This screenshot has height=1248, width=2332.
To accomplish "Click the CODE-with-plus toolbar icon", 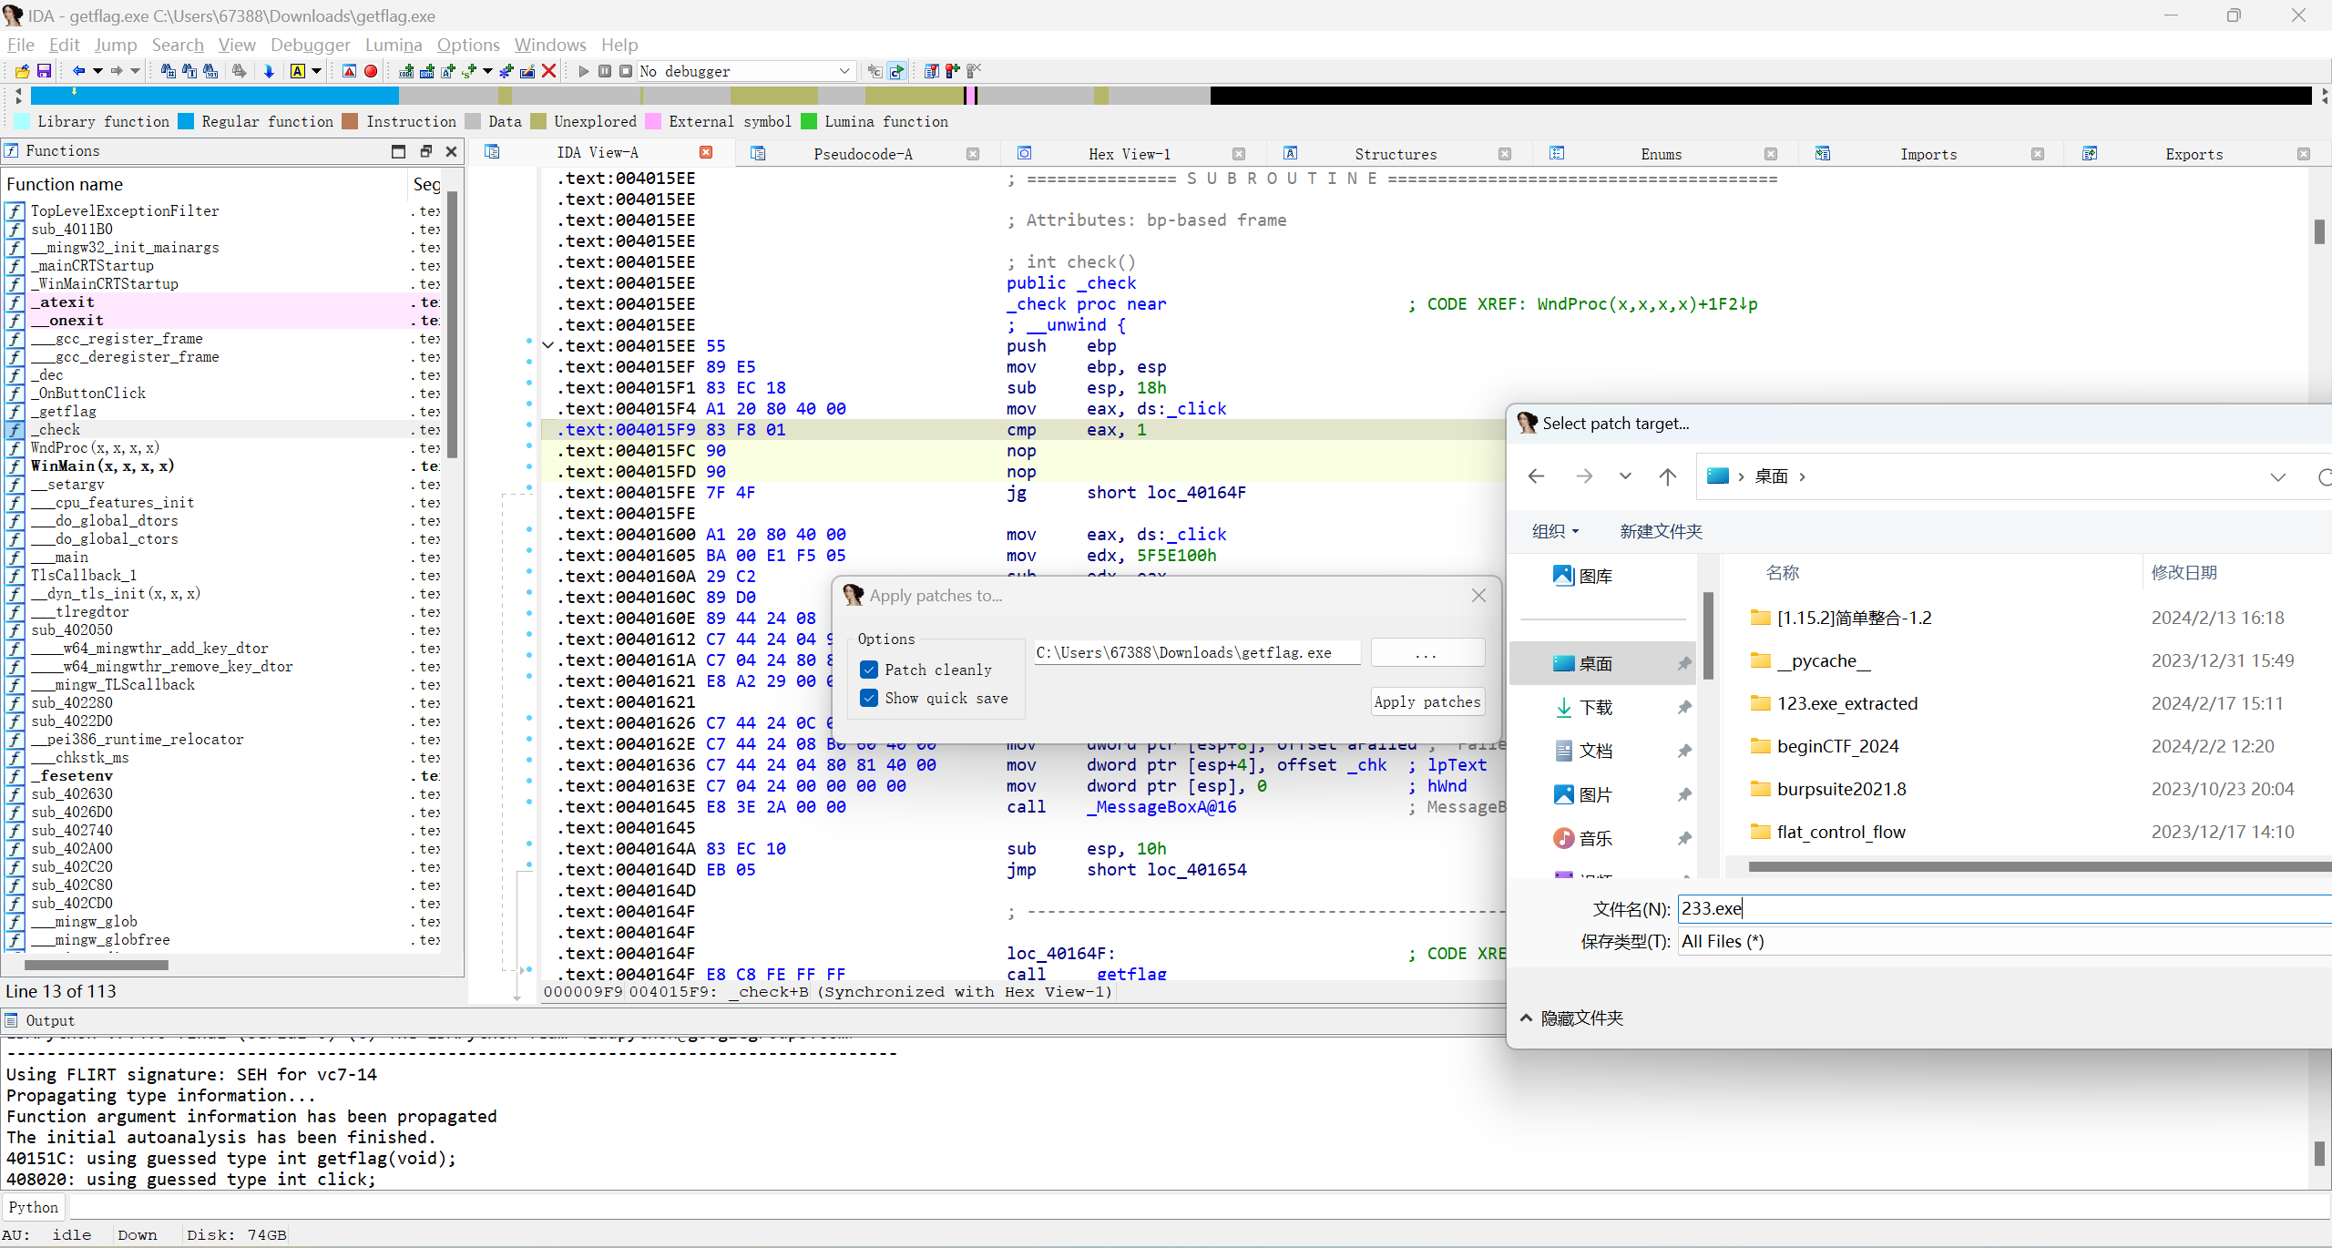I will click(406, 71).
